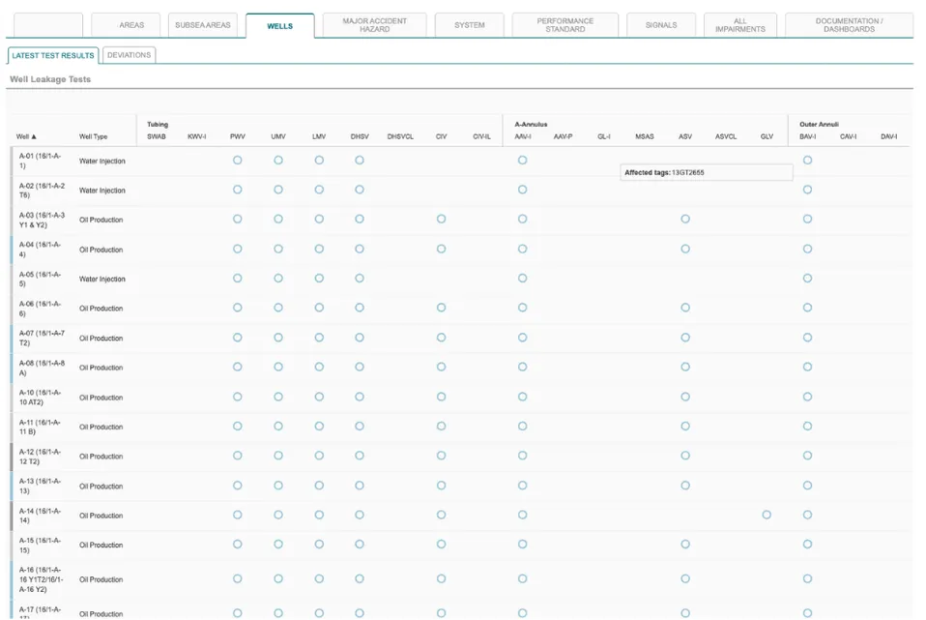This screenshot has height=620, width=926.
Task: Click GLV status circle for well A-14
Action: tap(767, 515)
